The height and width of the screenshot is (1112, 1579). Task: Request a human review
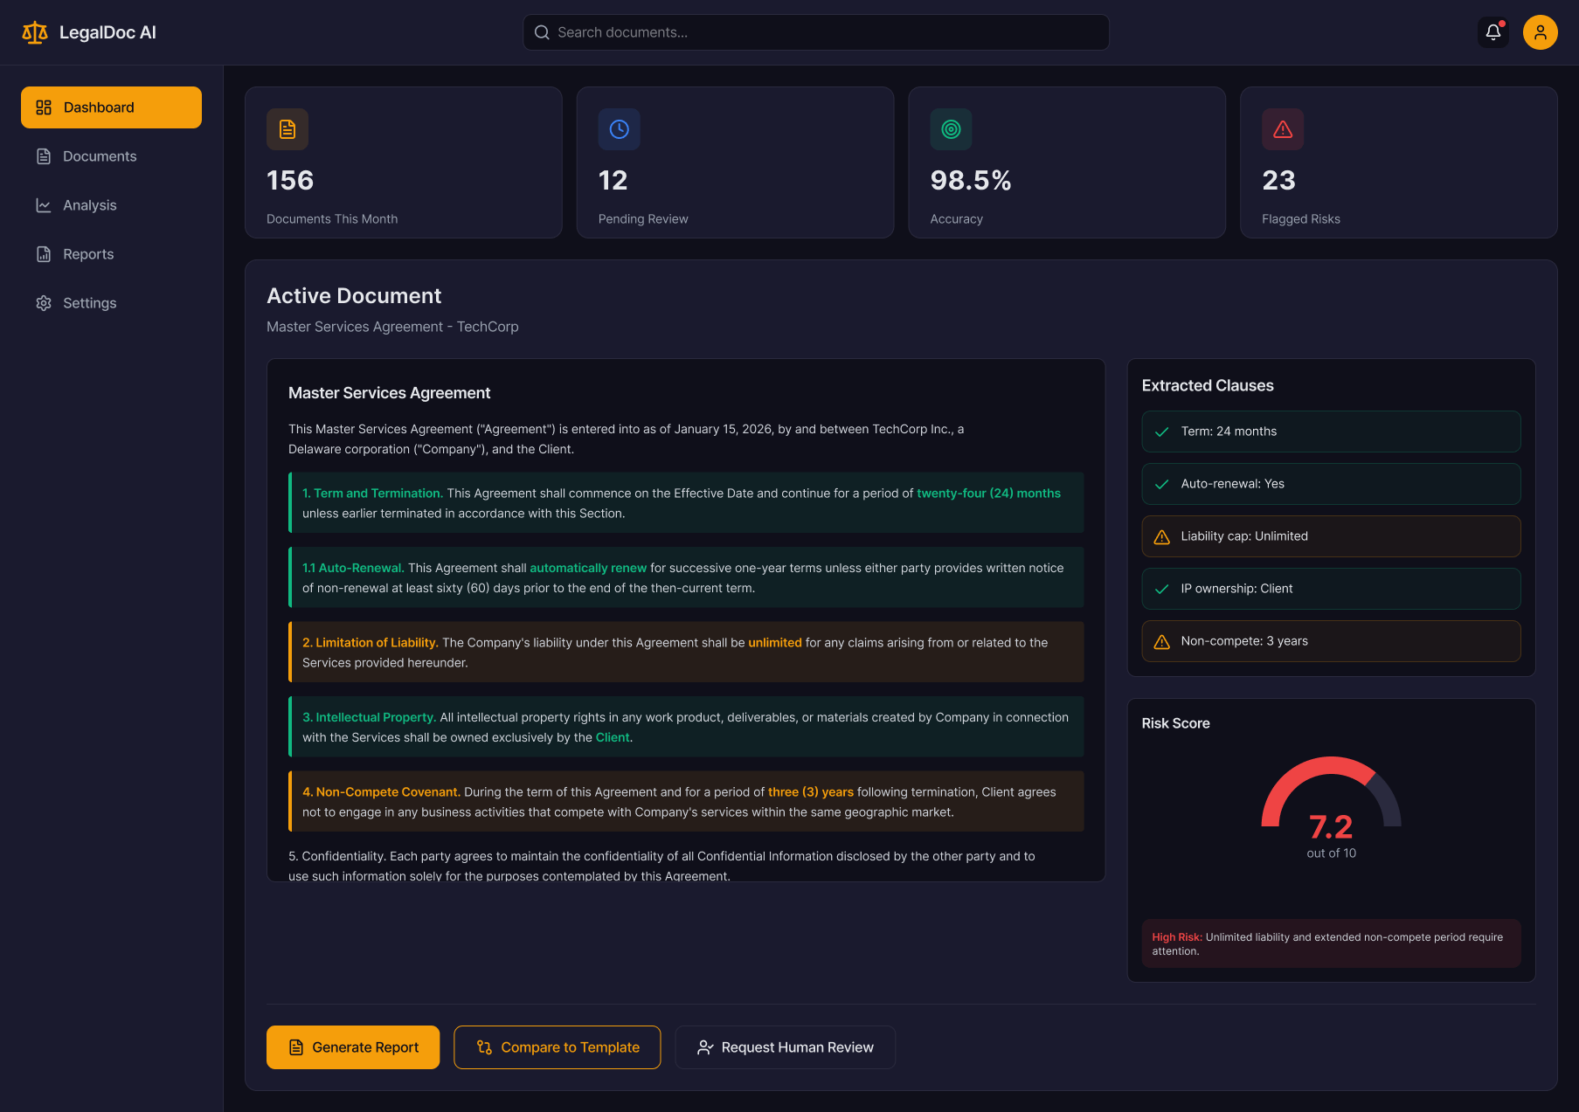pos(785,1047)
